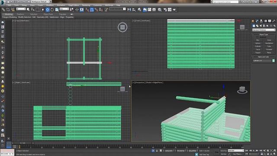Click the Set Key button
277x156 pixels.
coord(223,154)
